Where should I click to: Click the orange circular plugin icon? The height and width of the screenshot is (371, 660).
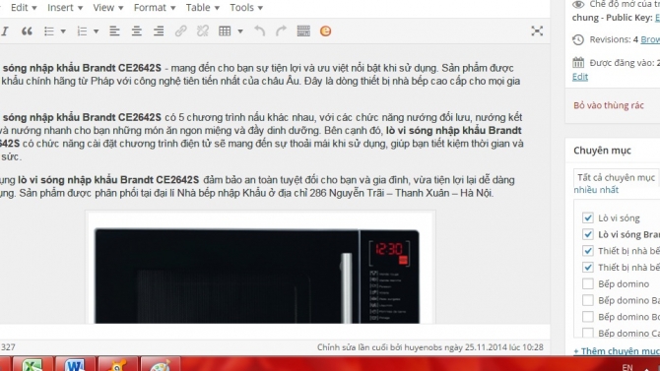pyautogui.click(x=325, y=31)
